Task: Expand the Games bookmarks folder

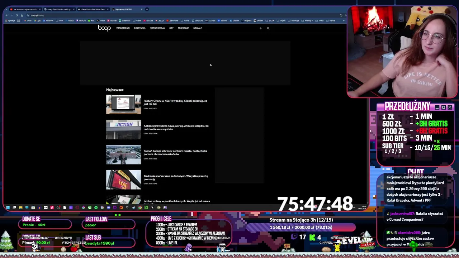Action: pos(185,20)
